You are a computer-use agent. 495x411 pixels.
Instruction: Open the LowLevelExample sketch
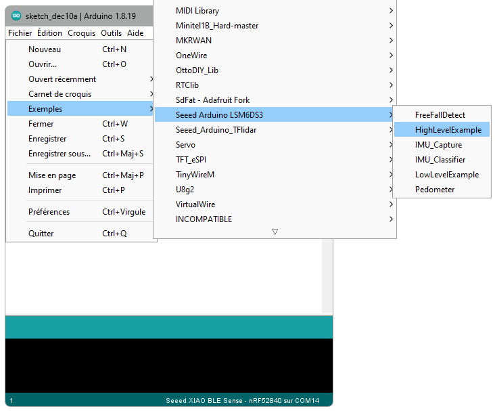click(446, 175)
